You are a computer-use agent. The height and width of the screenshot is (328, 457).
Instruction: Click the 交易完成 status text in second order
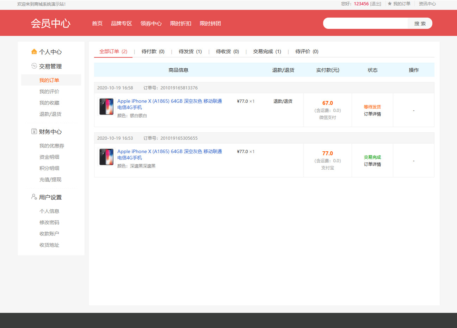click(372, 157)
